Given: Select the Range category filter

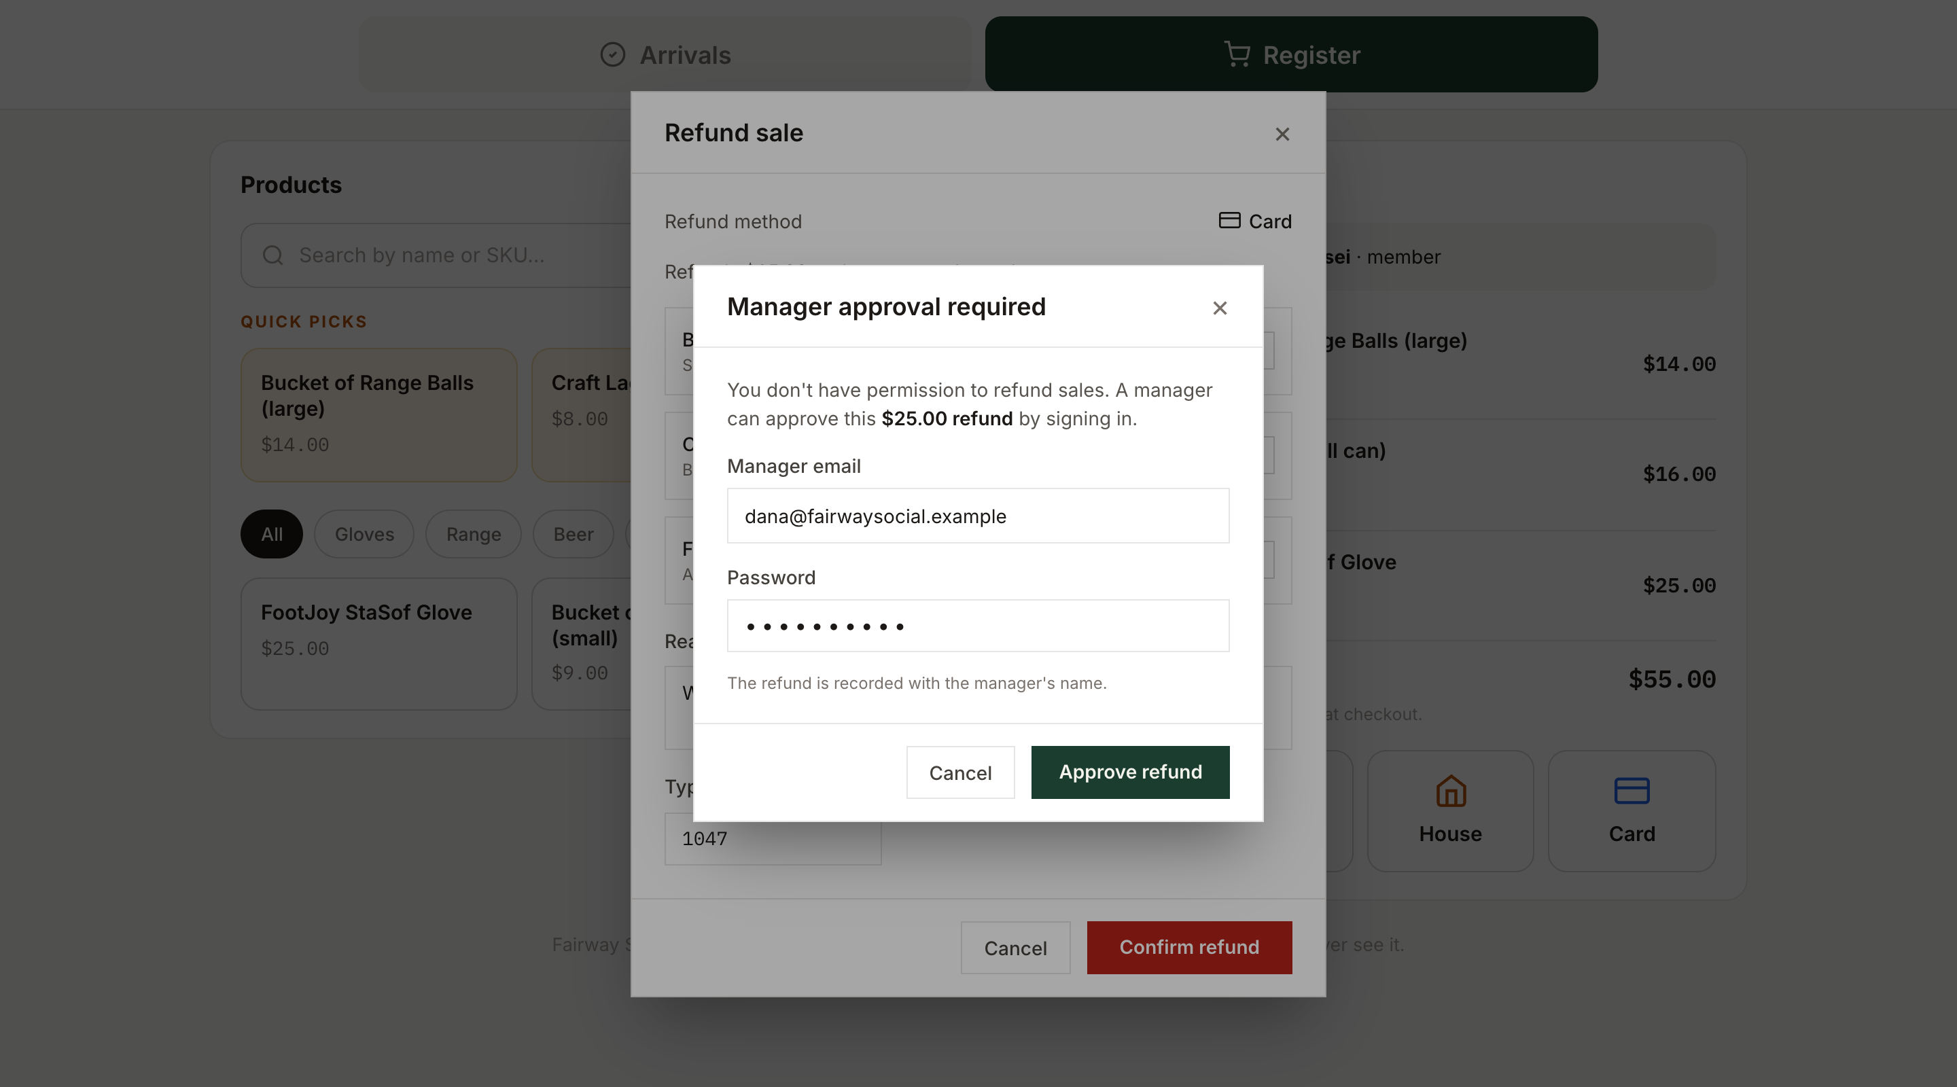Looking at the screenshot, I should (474, 534).
